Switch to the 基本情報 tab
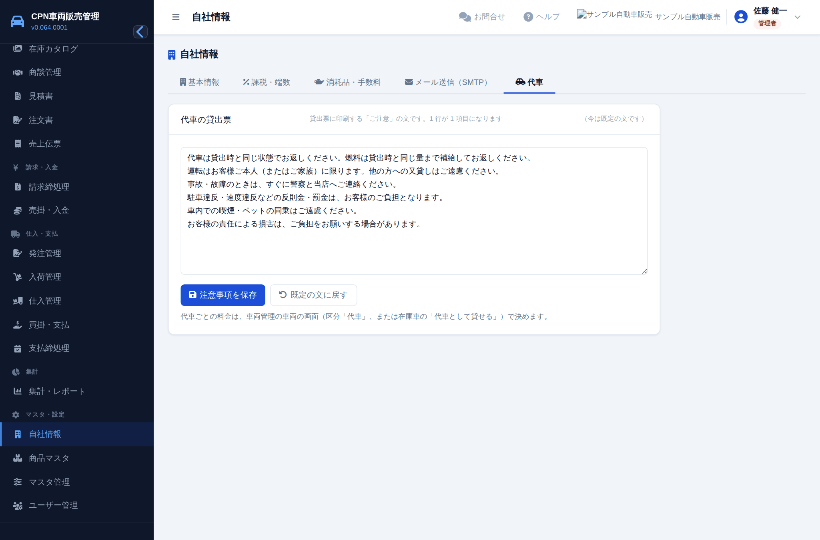 pos(200,82)
